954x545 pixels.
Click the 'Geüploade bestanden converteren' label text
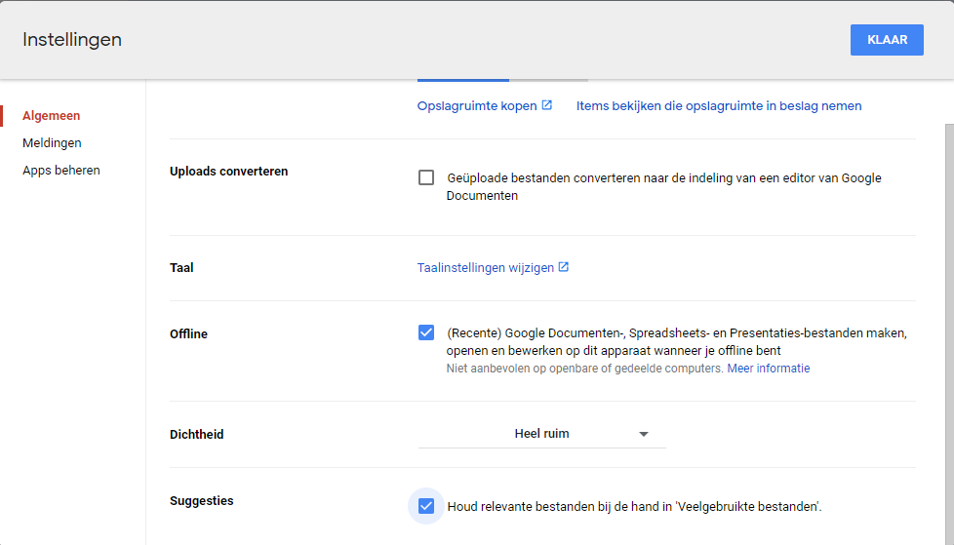pos(663,187)
